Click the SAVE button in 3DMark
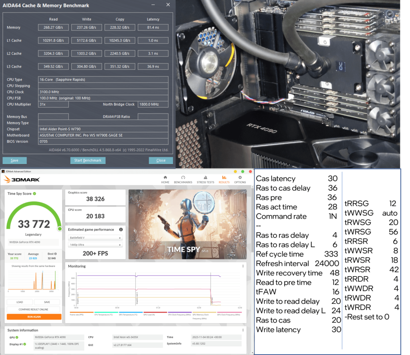This screenshot has height=355, width=410. click(x=47, y=302)
